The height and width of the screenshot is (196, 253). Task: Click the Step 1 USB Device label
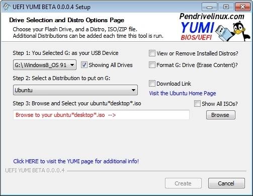[x=65, y=53]
